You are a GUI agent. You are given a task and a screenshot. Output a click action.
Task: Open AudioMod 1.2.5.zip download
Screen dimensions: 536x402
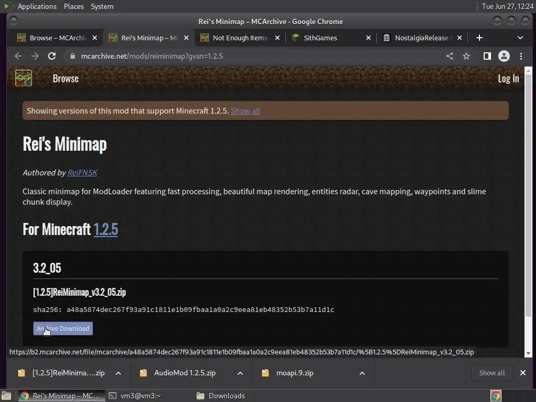(x=185, y=373)
